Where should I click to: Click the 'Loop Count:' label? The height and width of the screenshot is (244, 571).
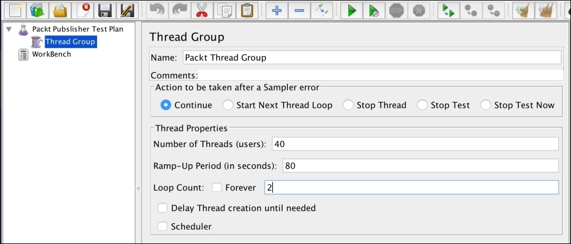tap(178, 188)
